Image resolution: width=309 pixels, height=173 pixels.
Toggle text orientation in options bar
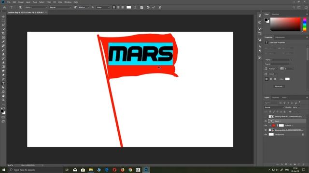pyautogui.click(x=20, y=7)
